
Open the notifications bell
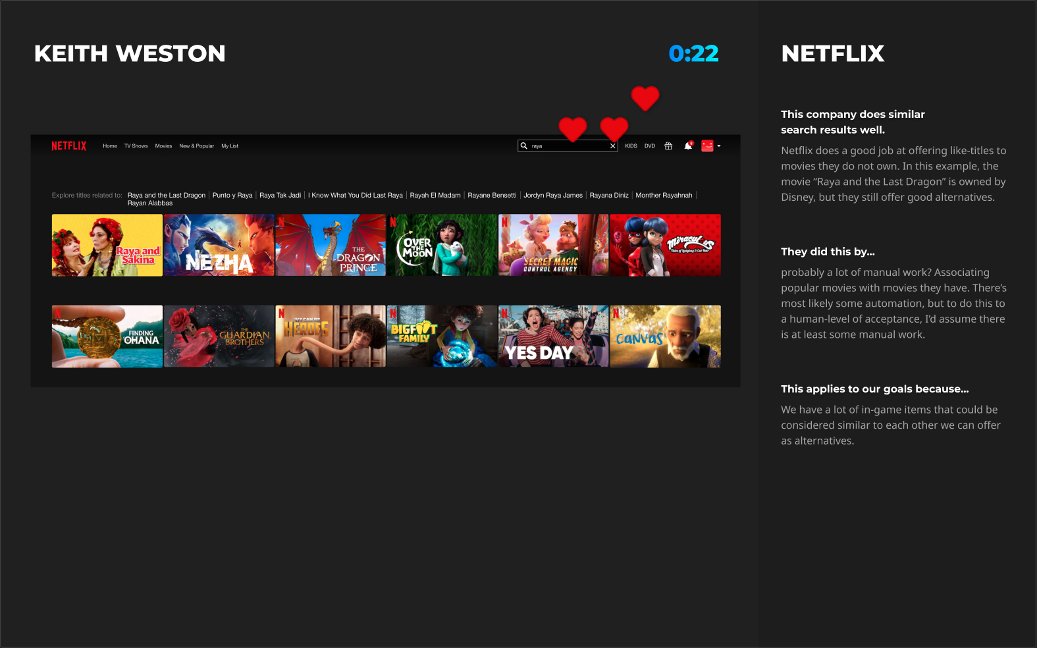coord(688,146)
